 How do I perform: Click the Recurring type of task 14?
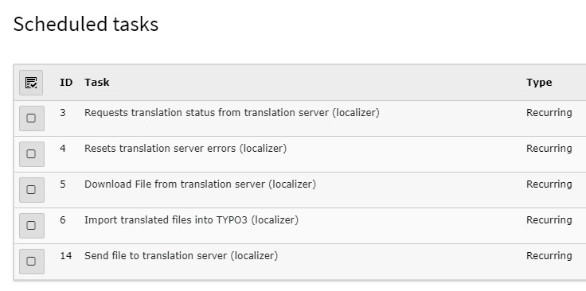[549, 256]
